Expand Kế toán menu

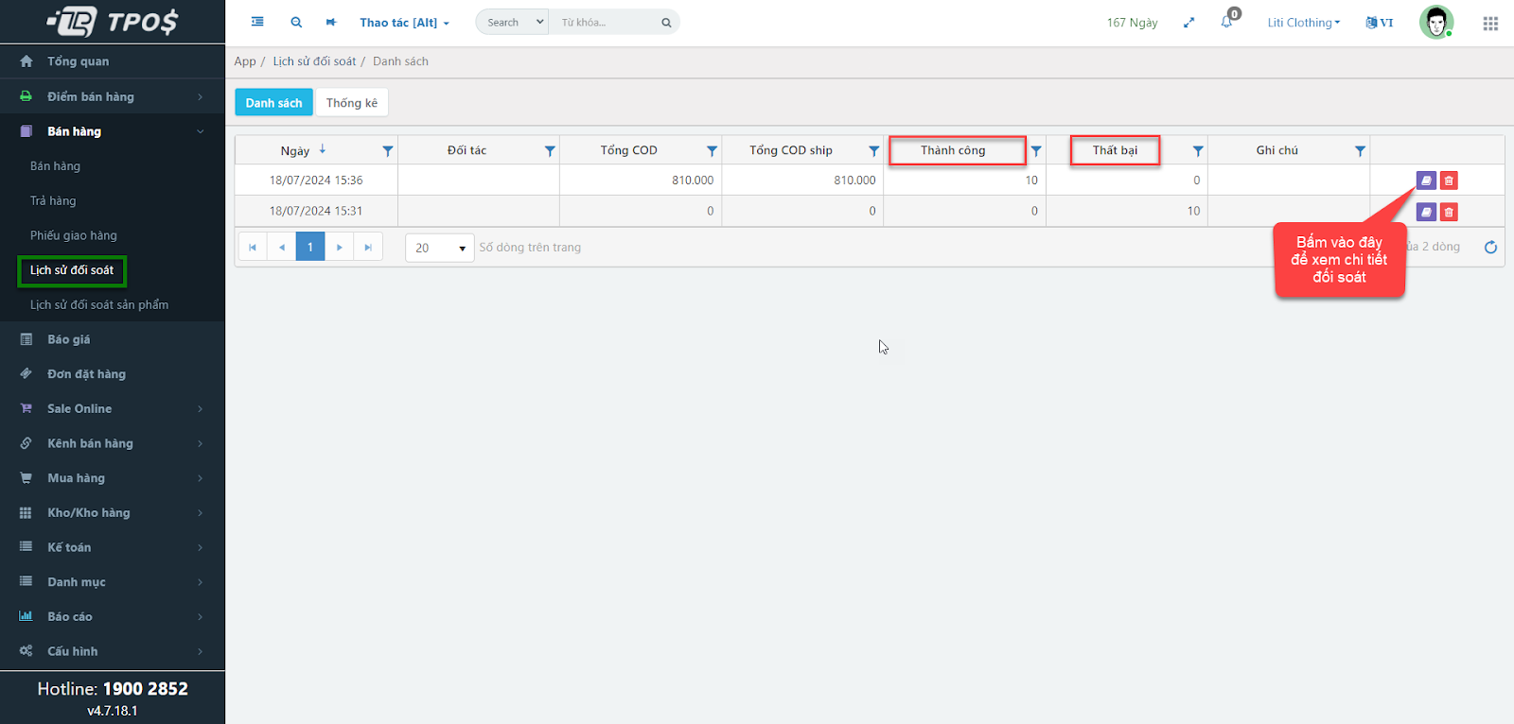click(x=113, y=547)
